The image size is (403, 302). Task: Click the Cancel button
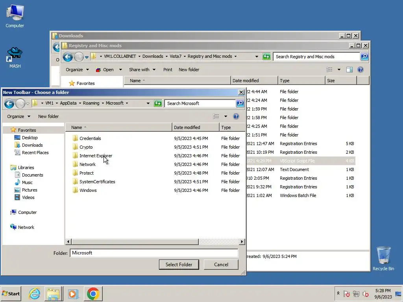[x=221, y=265]
